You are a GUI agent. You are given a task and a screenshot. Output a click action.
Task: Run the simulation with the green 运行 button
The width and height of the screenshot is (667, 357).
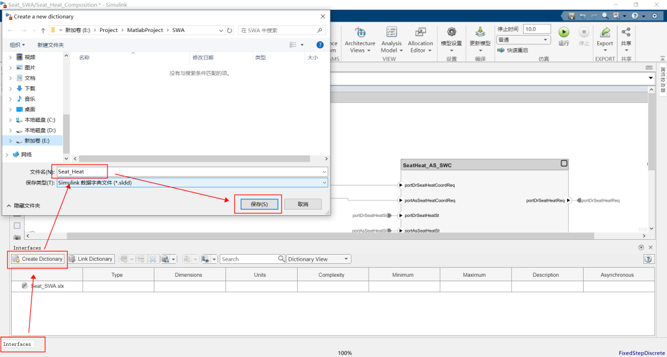564,32
